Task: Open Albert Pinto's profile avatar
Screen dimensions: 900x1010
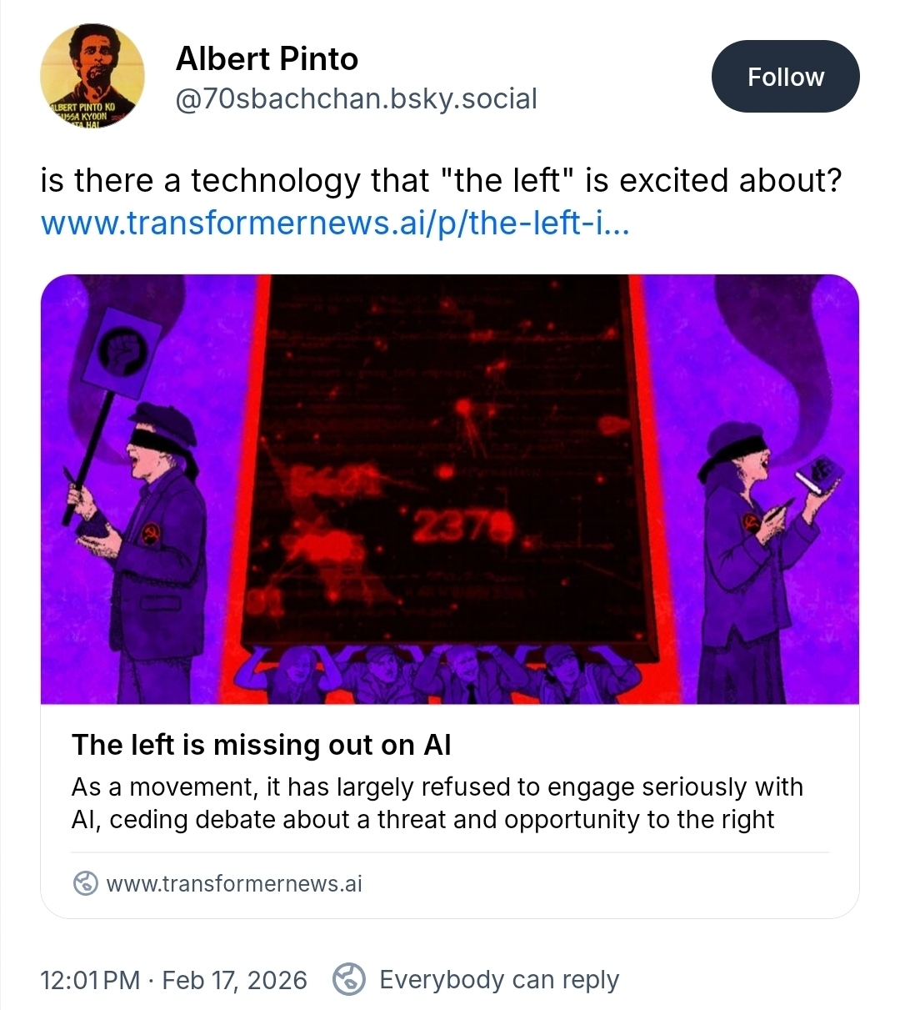Action: pos(92,77)
